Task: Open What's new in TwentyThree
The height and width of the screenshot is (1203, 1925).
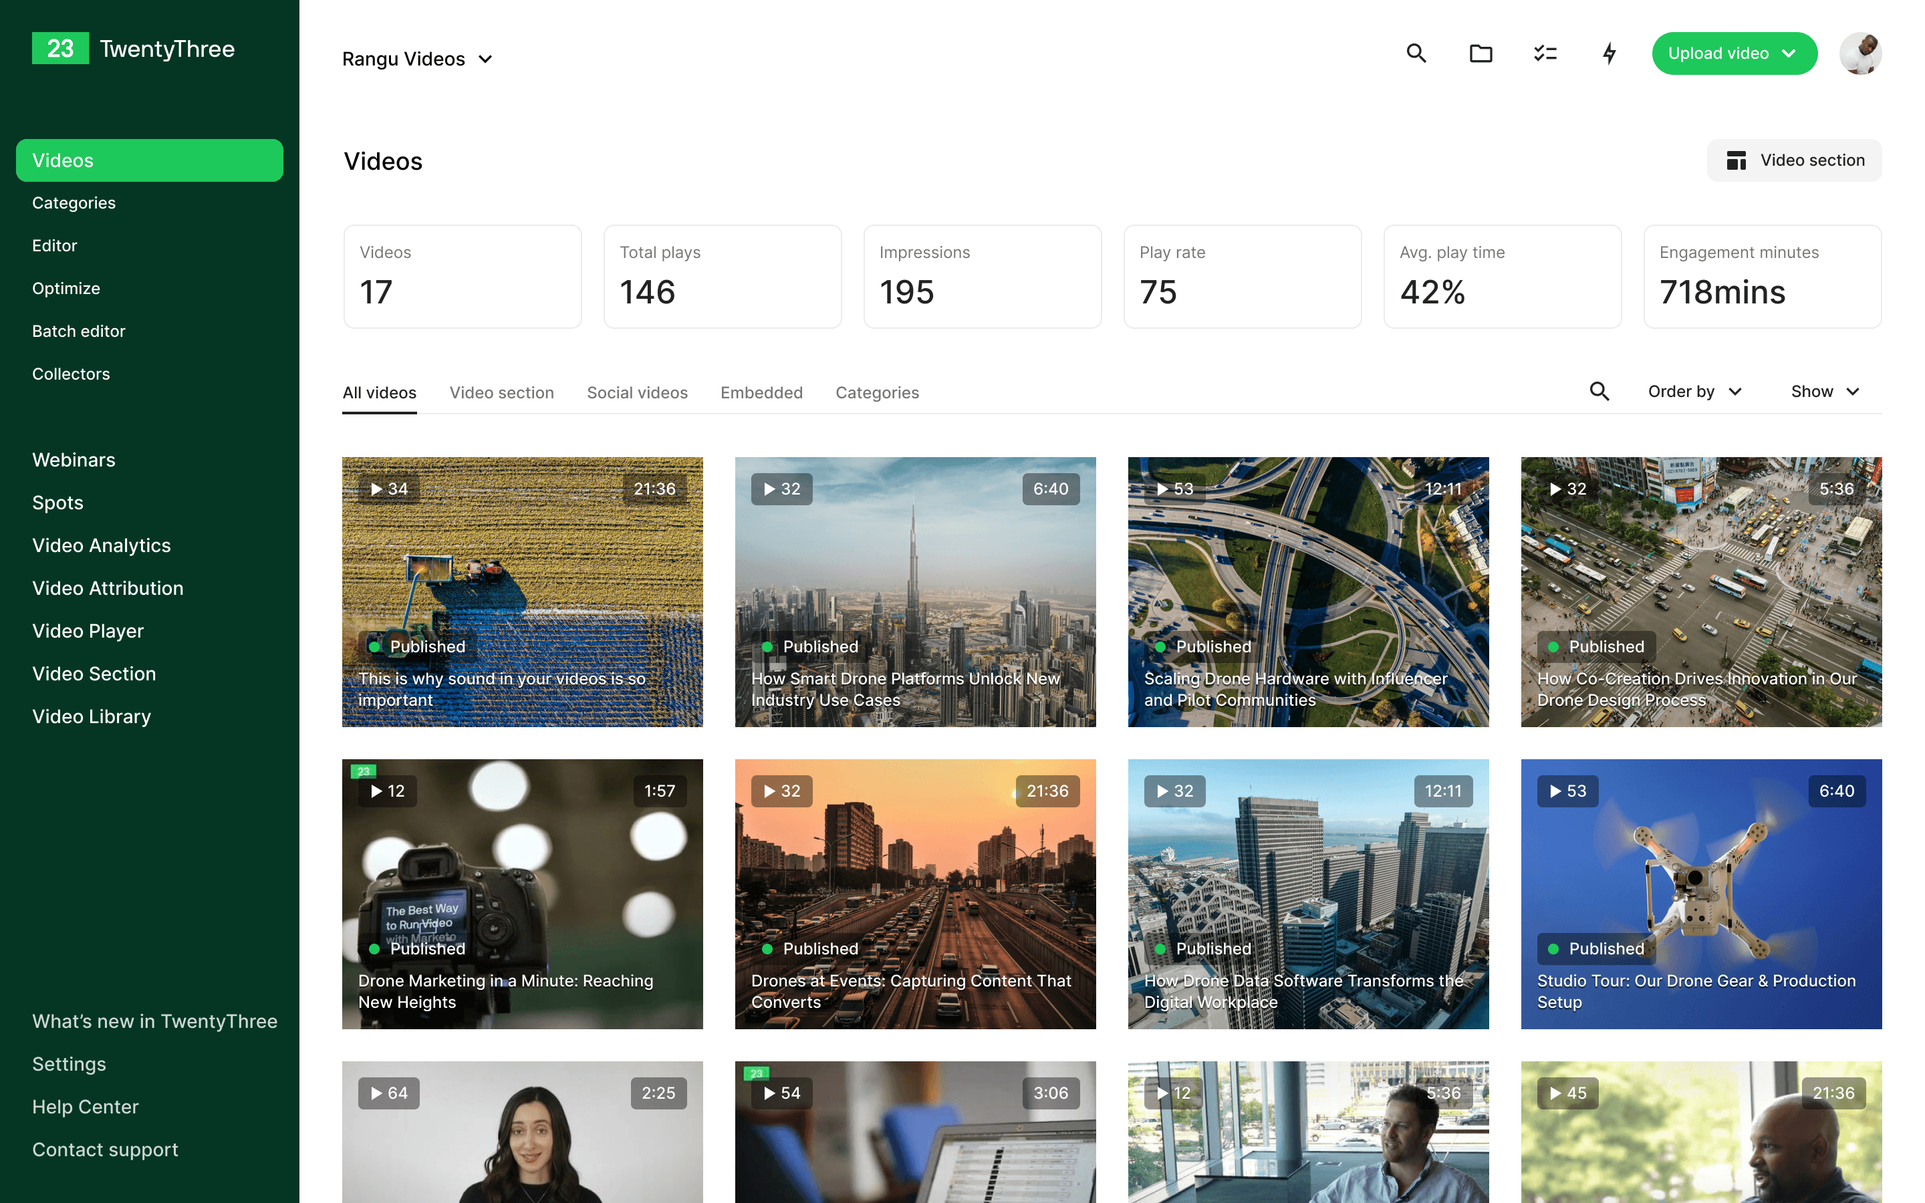Action: click(155, 1021)
